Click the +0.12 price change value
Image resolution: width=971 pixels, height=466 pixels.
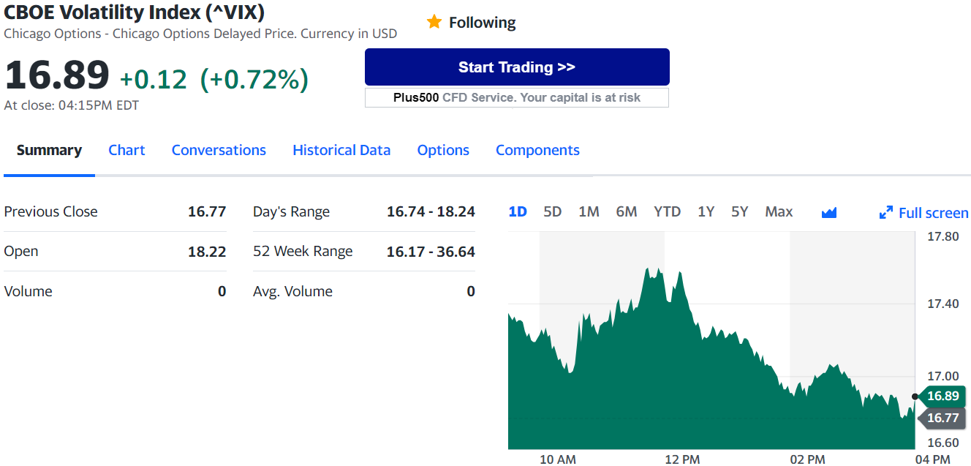point(154,79)
